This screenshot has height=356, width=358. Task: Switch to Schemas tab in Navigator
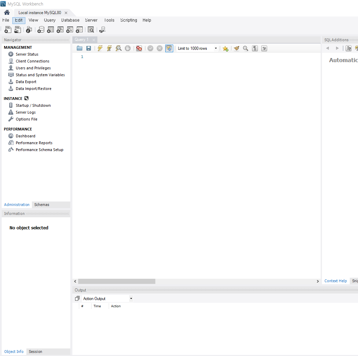pos(41,205)
